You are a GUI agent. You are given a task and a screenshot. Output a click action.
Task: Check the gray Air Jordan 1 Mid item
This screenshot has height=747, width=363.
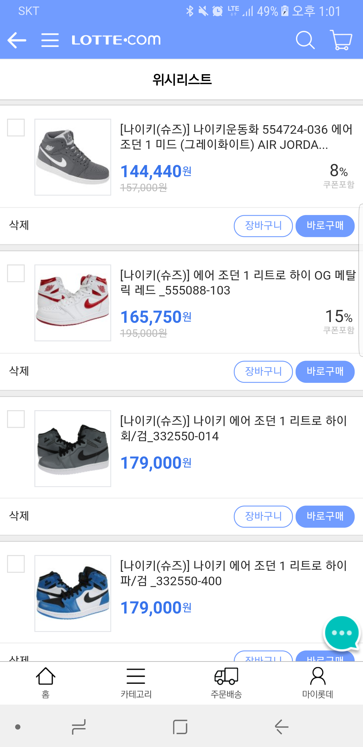(16, 128)
